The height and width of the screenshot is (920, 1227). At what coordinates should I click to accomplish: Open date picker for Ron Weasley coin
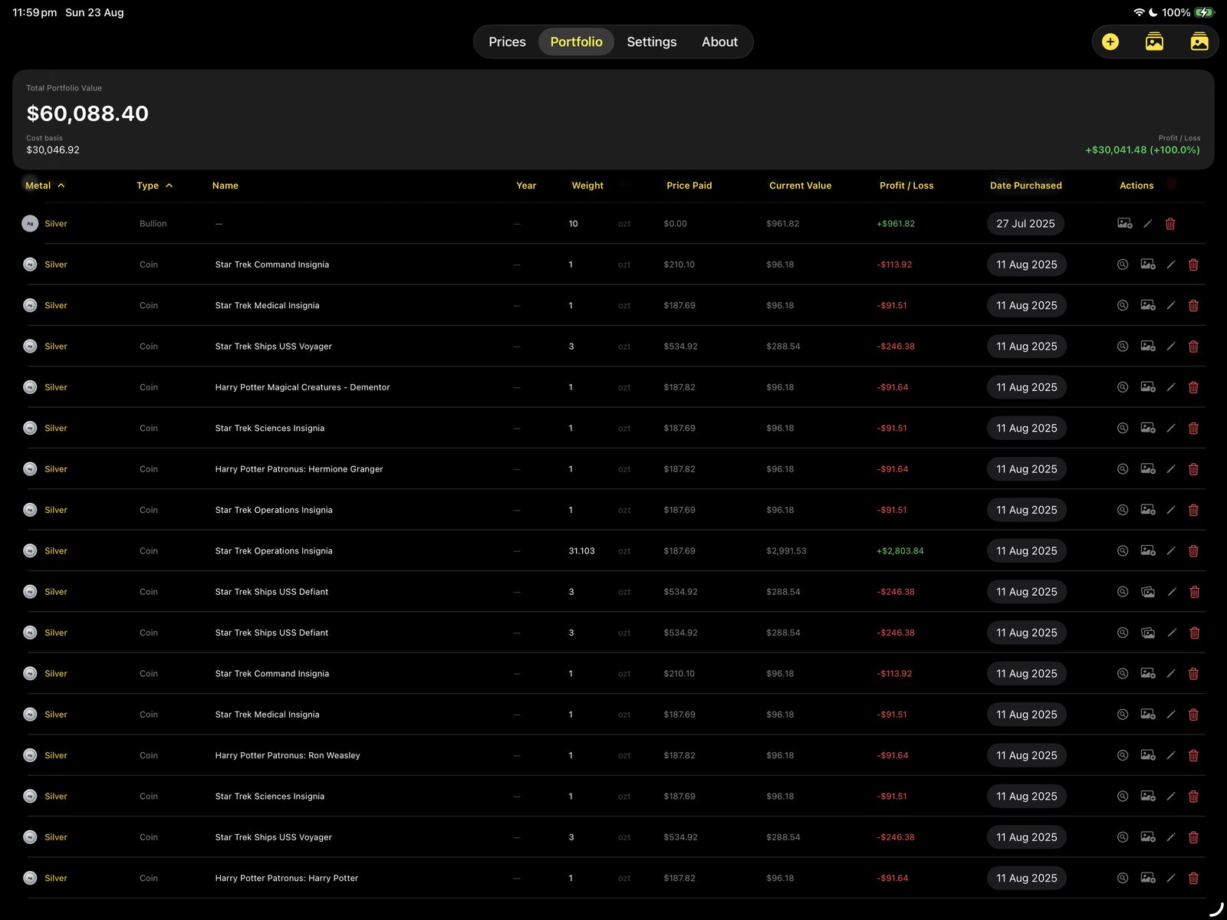tap(1026, 755)
